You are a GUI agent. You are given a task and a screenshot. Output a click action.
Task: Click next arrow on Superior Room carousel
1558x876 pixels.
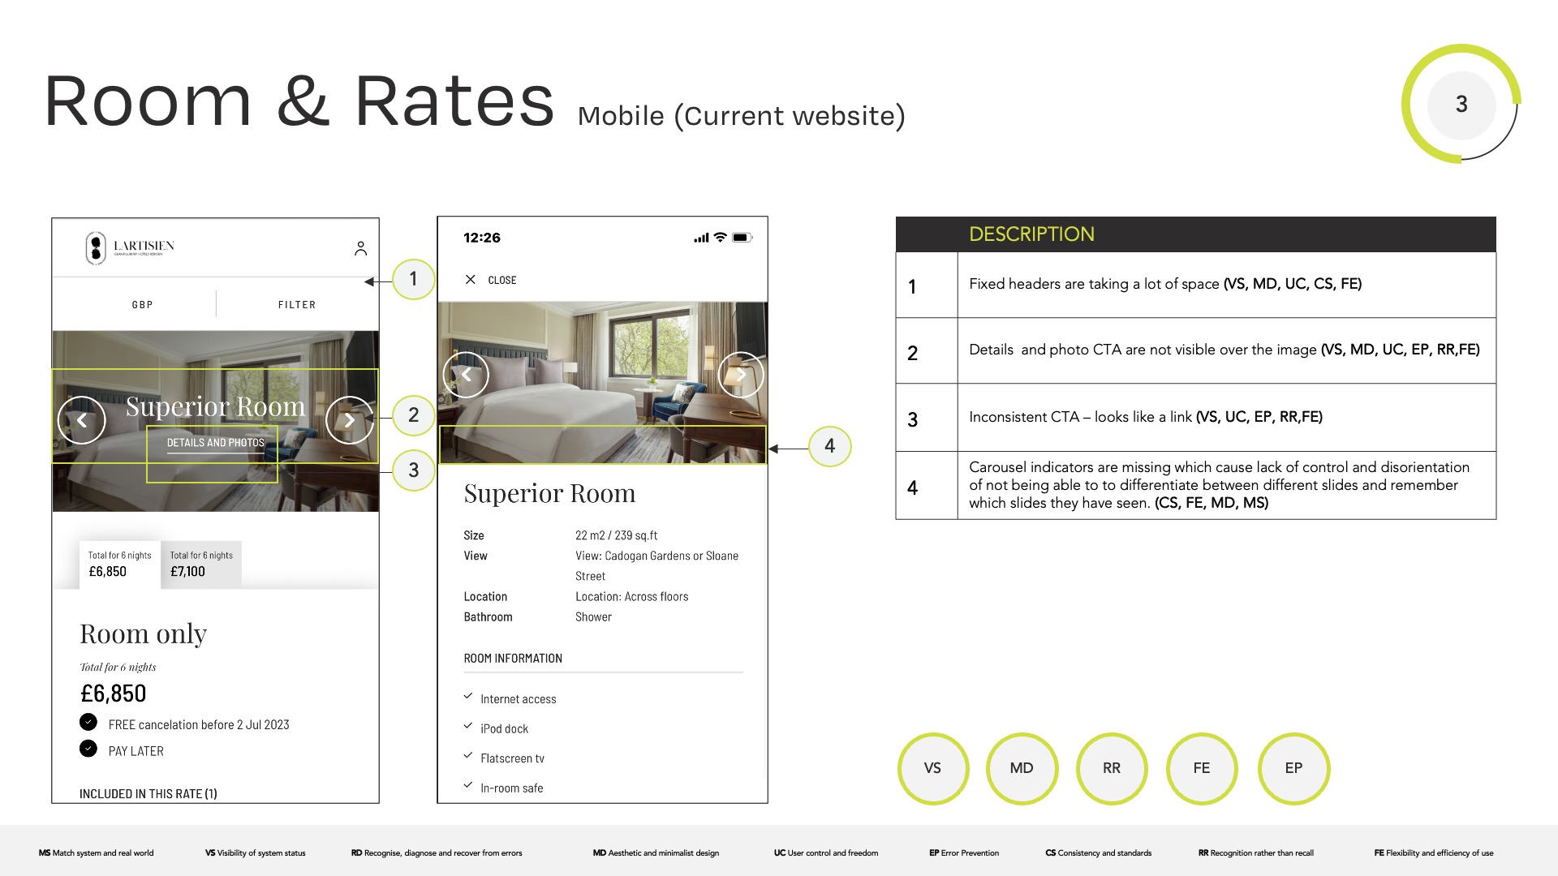[349, 420]
